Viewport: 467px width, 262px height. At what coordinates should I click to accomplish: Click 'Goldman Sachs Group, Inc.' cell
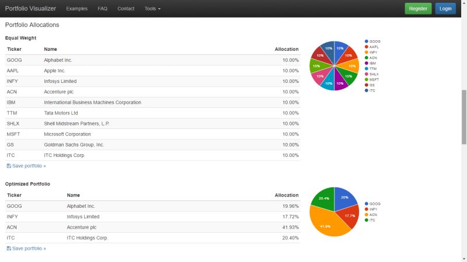pyautogui.click(x=74, y=145)
